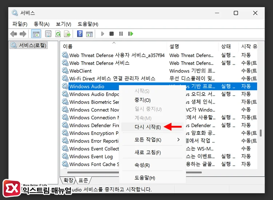
Task: Select the Windows Font Cache Service row
Action: coord(94,164)
